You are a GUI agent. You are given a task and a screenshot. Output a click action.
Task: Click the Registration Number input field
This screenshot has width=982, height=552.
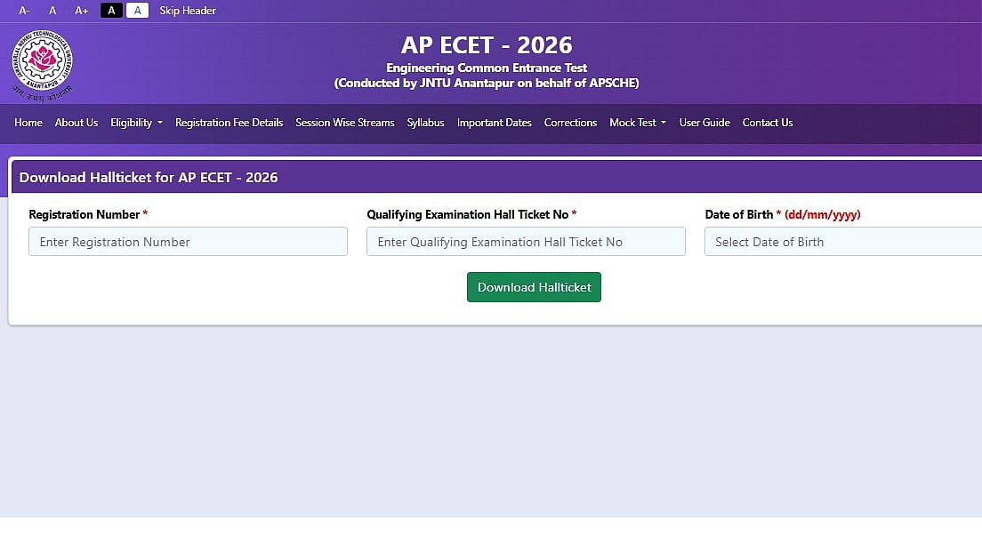pos(188,242)
